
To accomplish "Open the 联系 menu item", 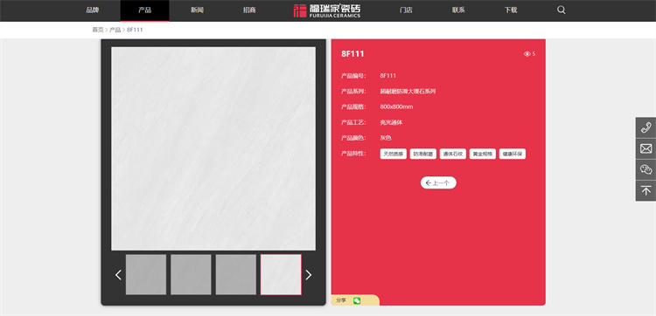I will pos(458,10).
